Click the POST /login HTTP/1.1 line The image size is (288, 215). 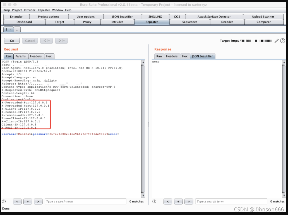click(x=20, y=62)
